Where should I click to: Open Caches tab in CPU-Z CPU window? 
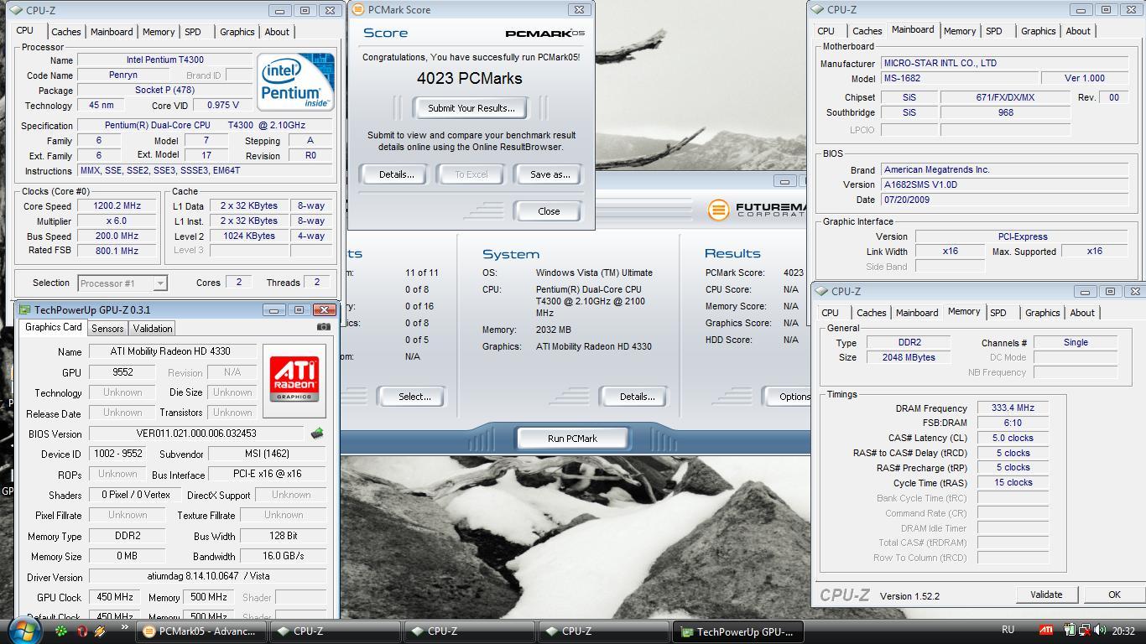[x=65, y=32]
